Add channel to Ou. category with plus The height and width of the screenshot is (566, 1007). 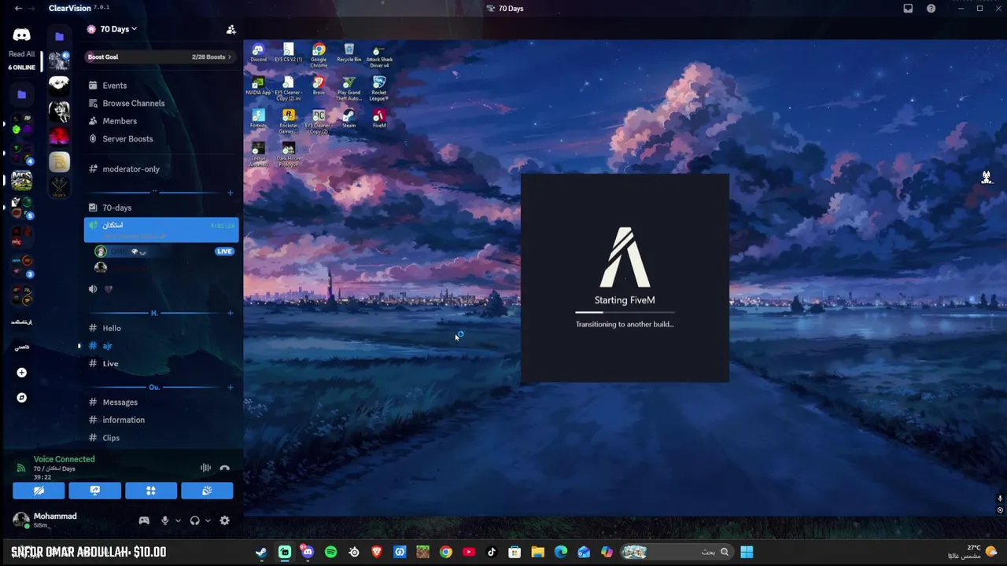tap(230, 387)
